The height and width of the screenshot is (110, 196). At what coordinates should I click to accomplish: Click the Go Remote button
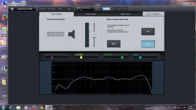tap(153, 14)
